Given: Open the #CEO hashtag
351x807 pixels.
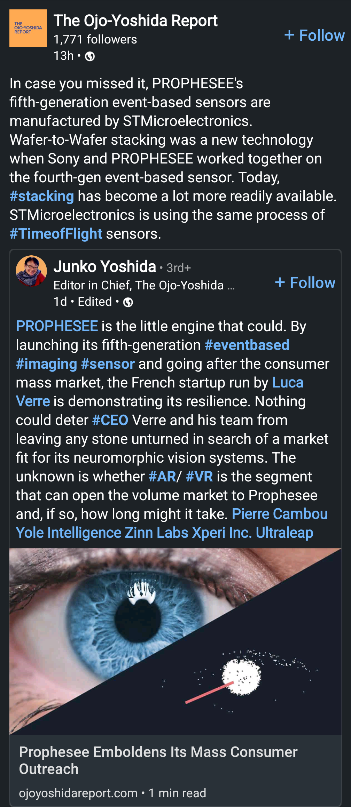Looking at the screenshot, I should (x=110, y=420).
